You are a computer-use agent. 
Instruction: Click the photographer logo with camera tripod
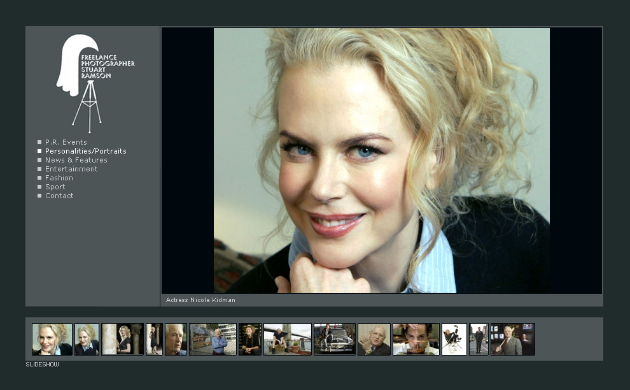94,82
